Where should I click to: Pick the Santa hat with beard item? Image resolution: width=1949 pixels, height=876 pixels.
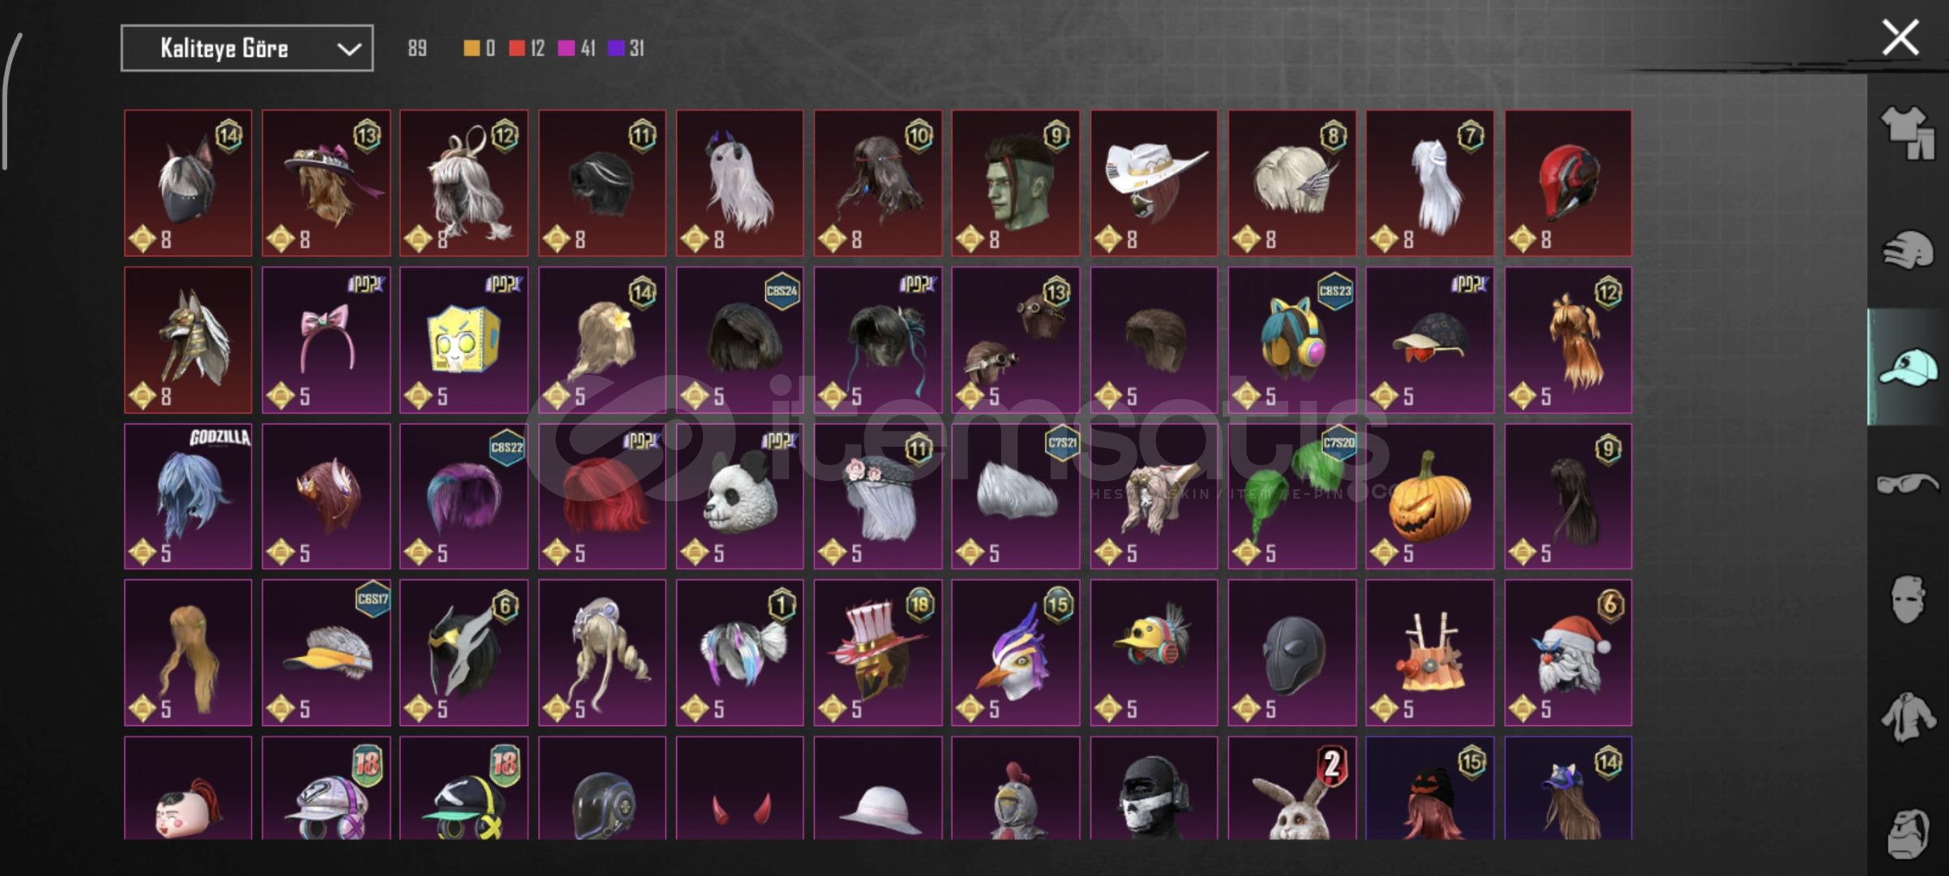click(1567, 652)
